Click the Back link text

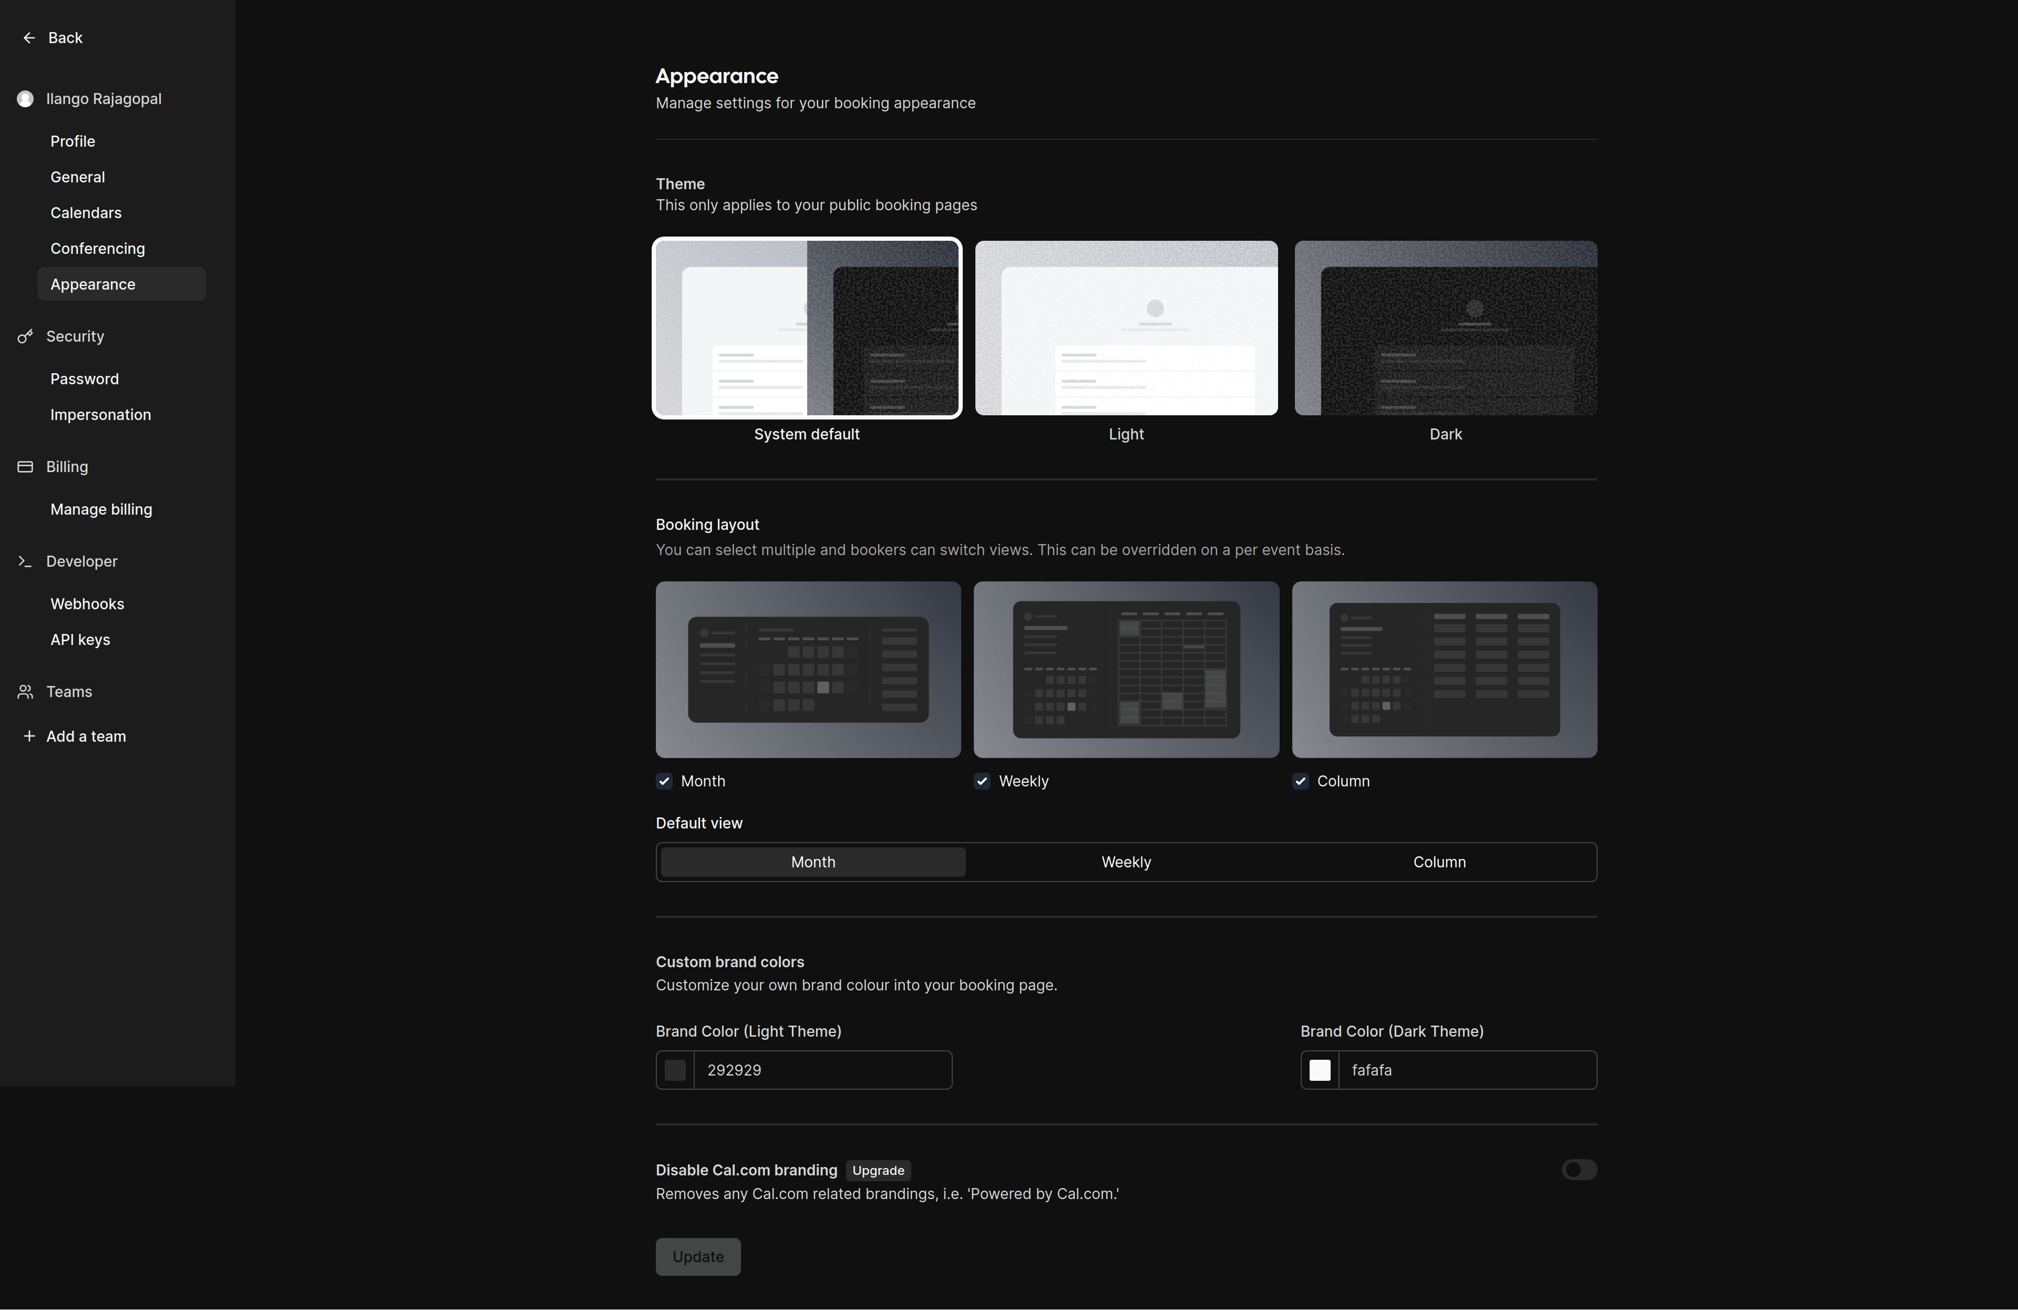pos(65,37)
